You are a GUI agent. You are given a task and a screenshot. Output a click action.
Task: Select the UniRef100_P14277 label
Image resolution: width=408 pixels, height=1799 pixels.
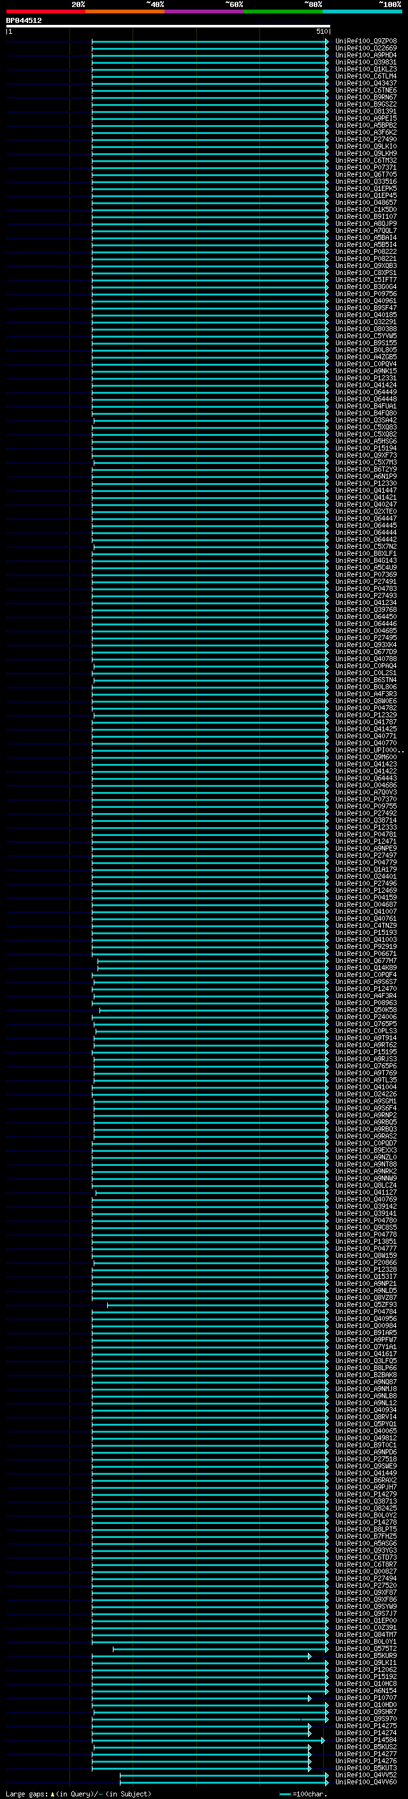point(366,1754)
